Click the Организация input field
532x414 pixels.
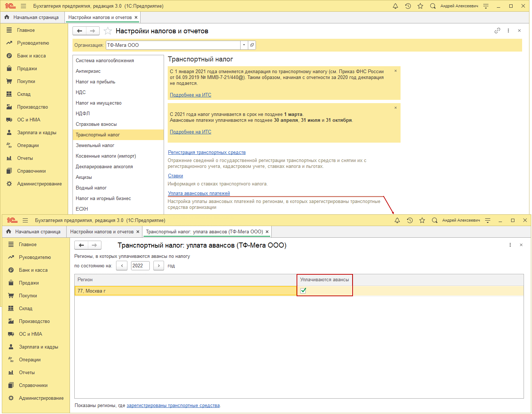pos(173,45)
